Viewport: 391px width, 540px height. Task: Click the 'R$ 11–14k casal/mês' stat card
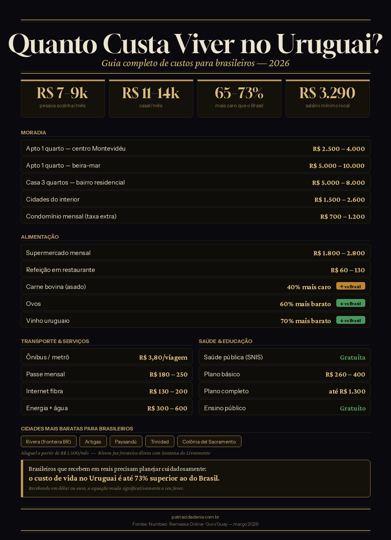151,98
